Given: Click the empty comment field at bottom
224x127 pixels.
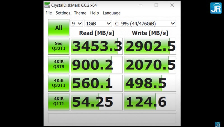Looking at the screenshot, I should coord(112,118).
